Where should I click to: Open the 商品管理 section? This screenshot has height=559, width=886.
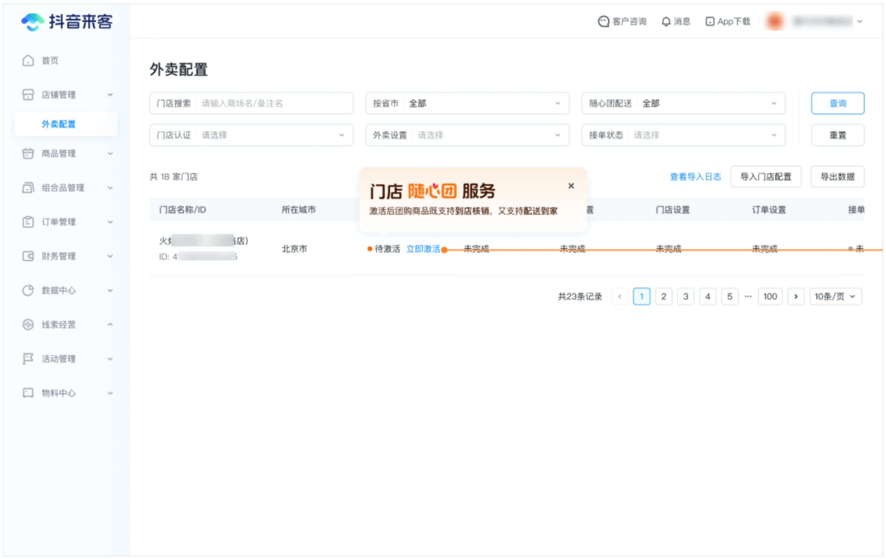click(x=59, y=153)
